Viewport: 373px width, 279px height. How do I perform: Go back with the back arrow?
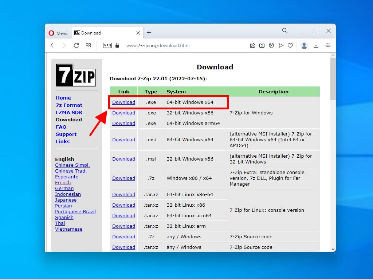pyautogui.click(x=52, y=45)
